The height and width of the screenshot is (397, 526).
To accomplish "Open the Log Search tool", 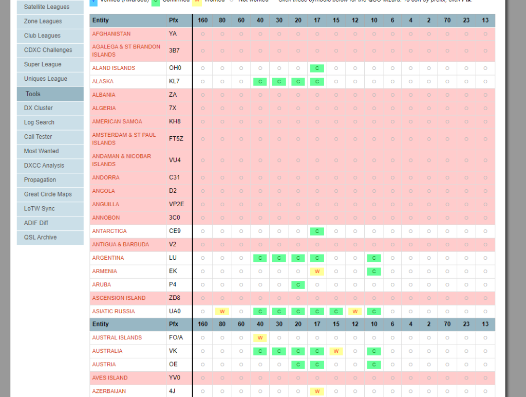I will [x=39, y=122].
